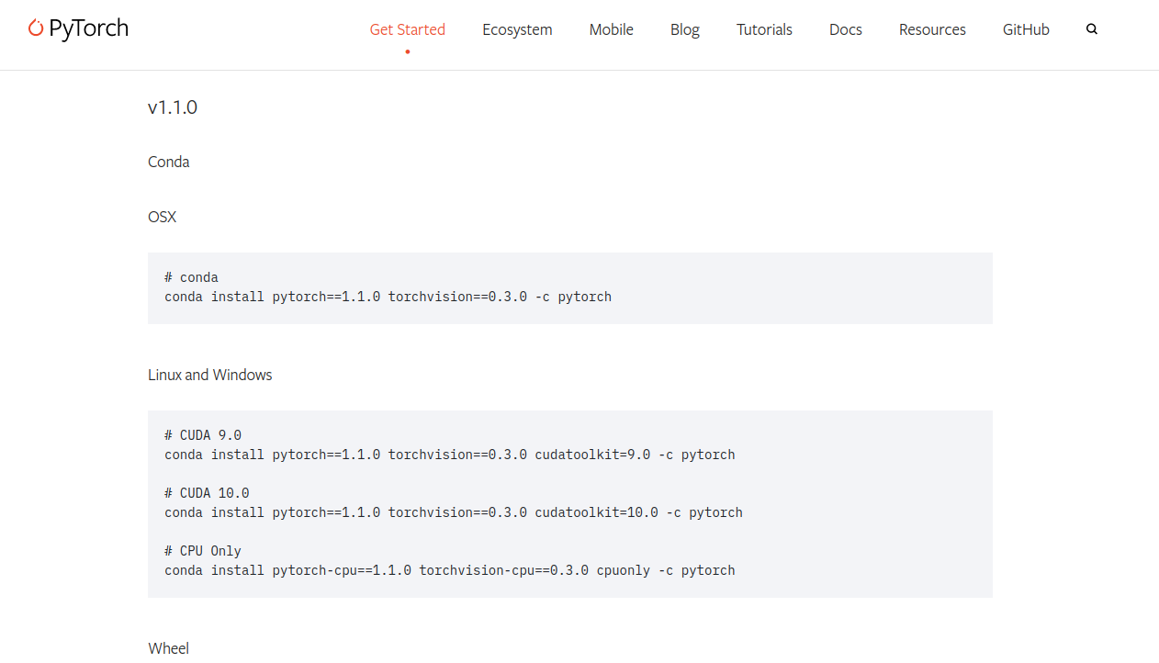Click the PyTorch wordmark to go home
Screen dimensions: 1159x663
pyautogui.click(x=90, y=28)
